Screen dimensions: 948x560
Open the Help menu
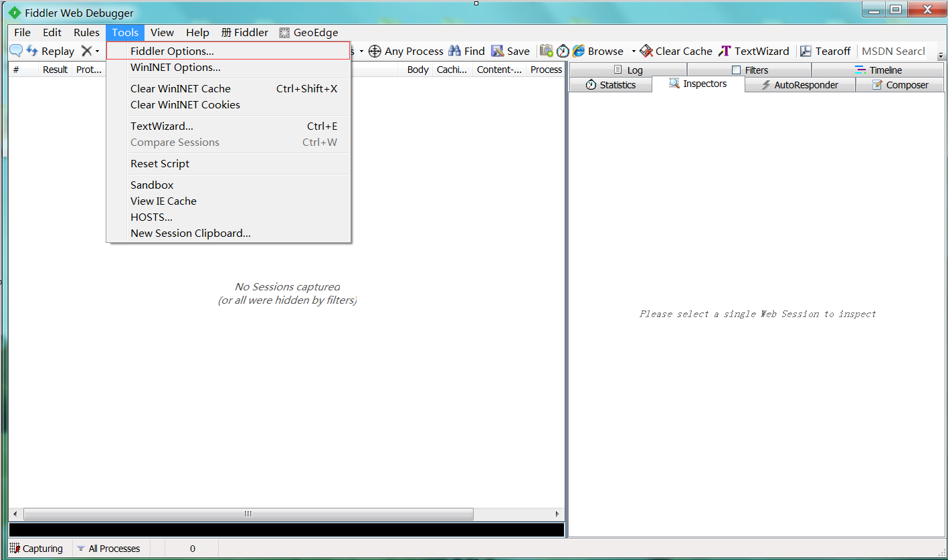197,32
